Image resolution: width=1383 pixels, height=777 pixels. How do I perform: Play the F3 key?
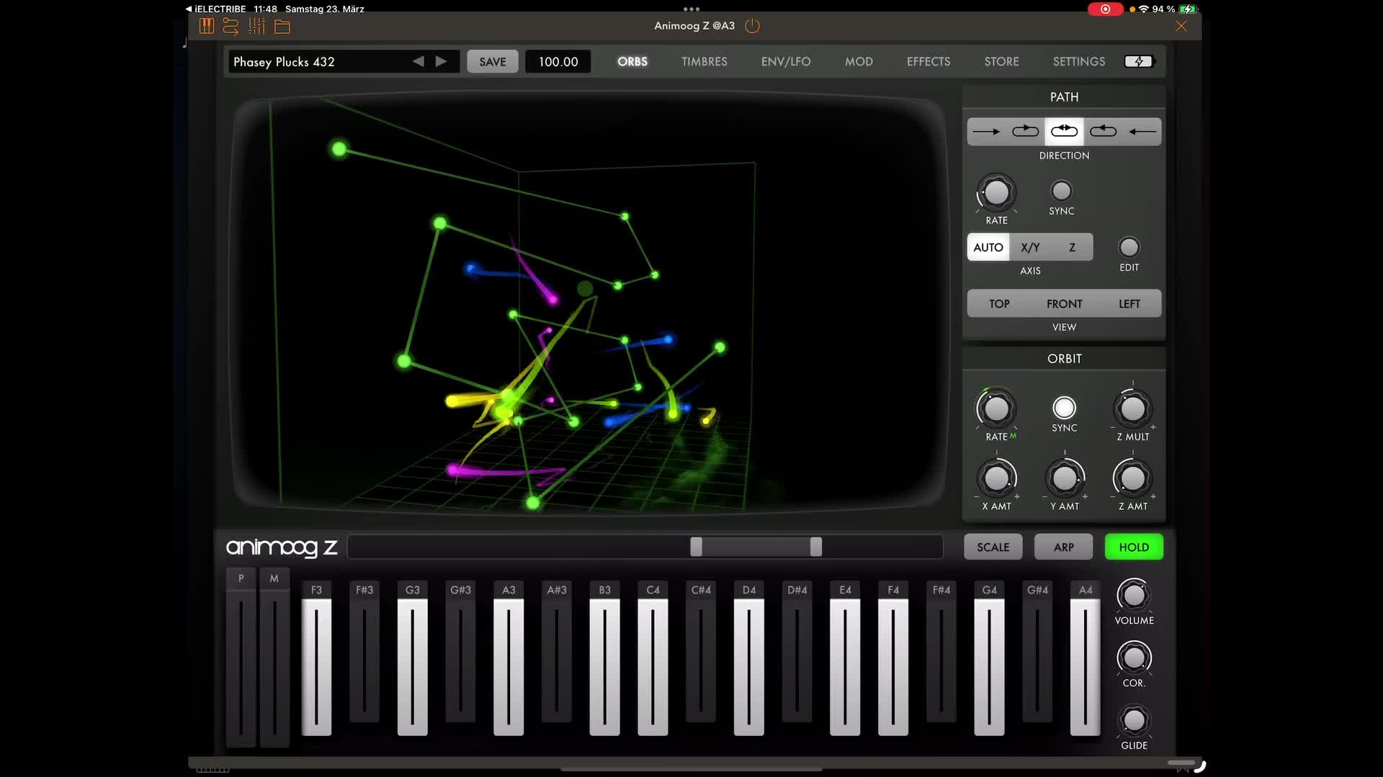[x=316, y=658]
